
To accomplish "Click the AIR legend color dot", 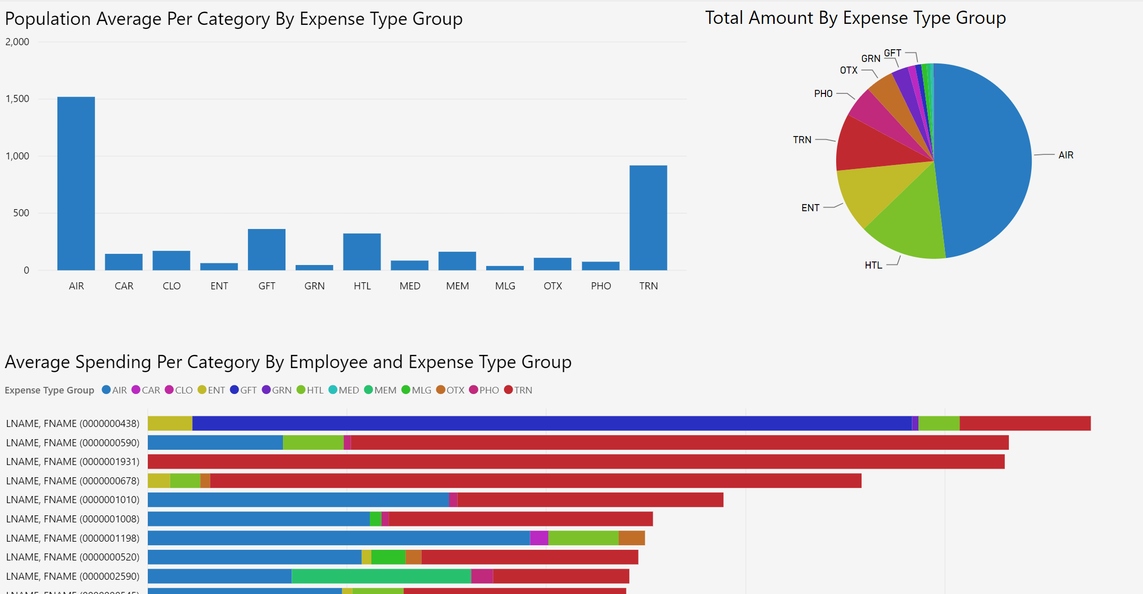I will tap(105, 390).
